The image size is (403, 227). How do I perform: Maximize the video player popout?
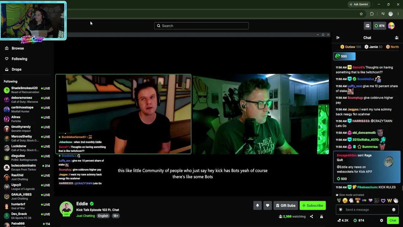coord(323,35)
